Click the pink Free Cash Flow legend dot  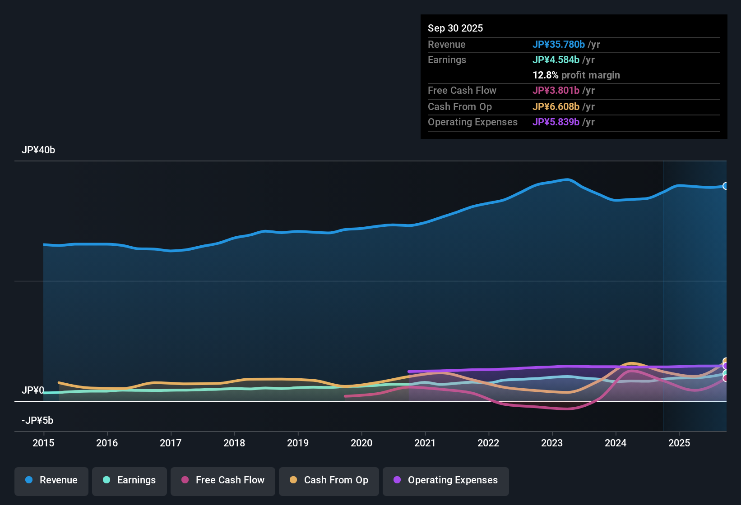pos(185,480)
